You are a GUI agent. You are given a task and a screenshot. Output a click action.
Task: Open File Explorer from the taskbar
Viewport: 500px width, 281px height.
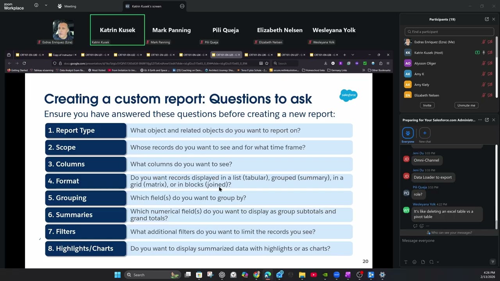point(302,275)
